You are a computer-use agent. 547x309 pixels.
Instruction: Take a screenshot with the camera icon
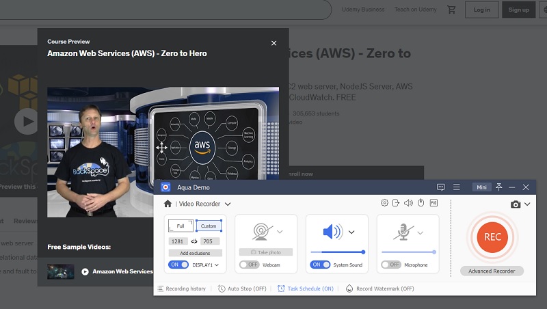[516, 204]
